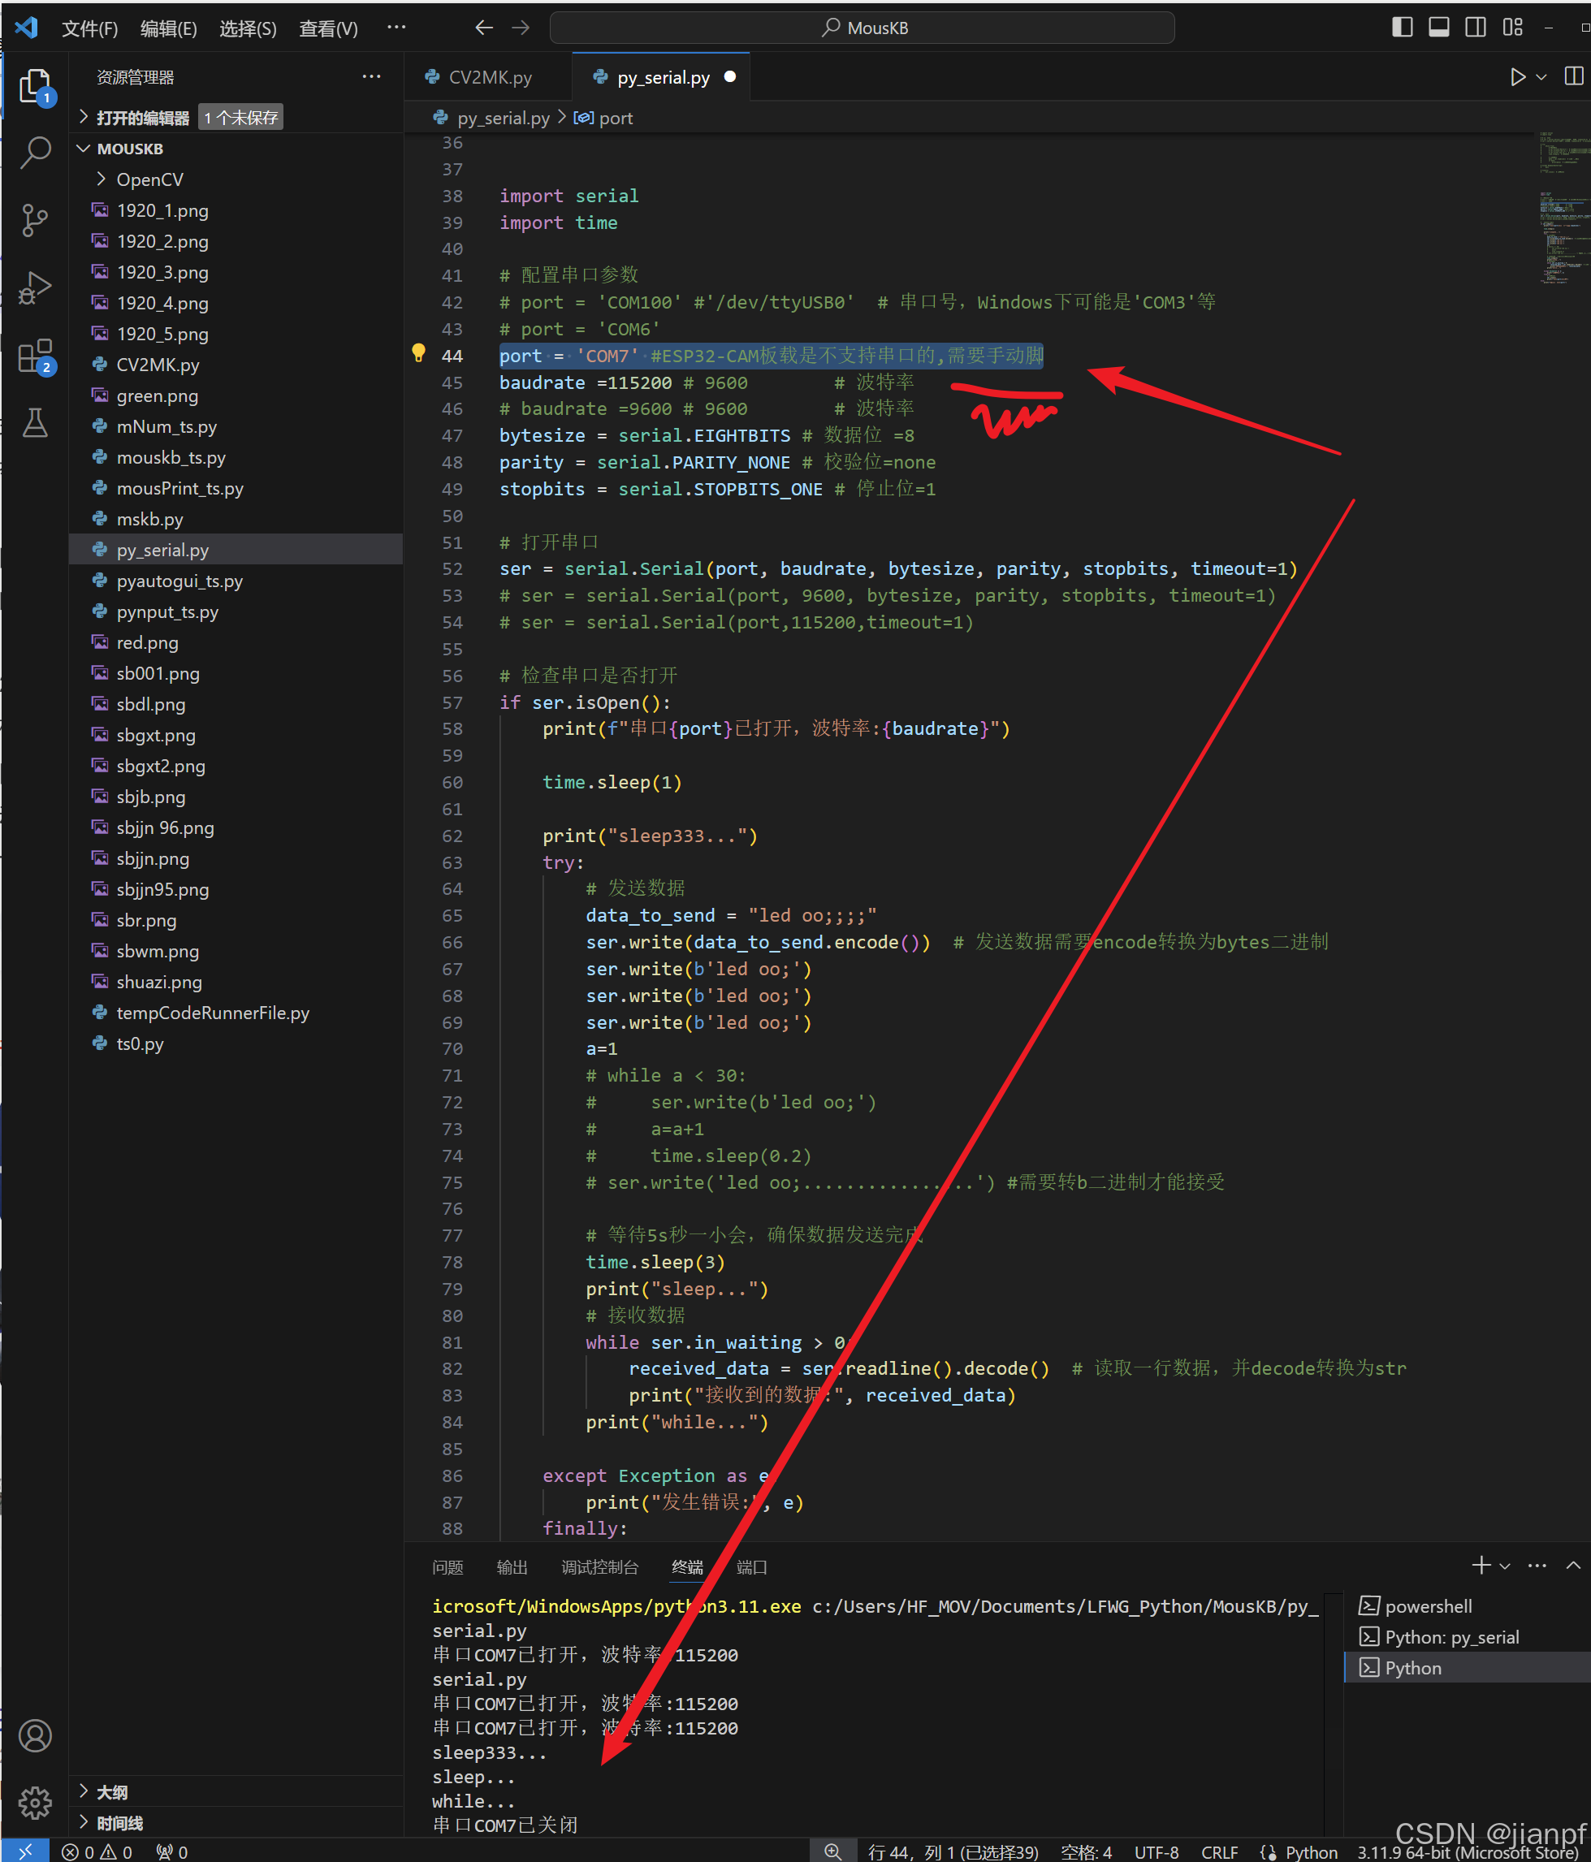
Task: Click the Run Python File play button
Action: 1517,77
